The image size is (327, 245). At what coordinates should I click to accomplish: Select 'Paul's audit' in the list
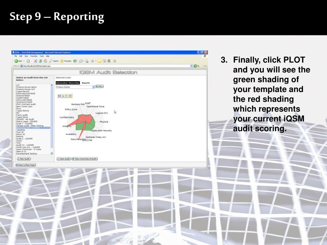pyautogui.click(x=22, y=115)
